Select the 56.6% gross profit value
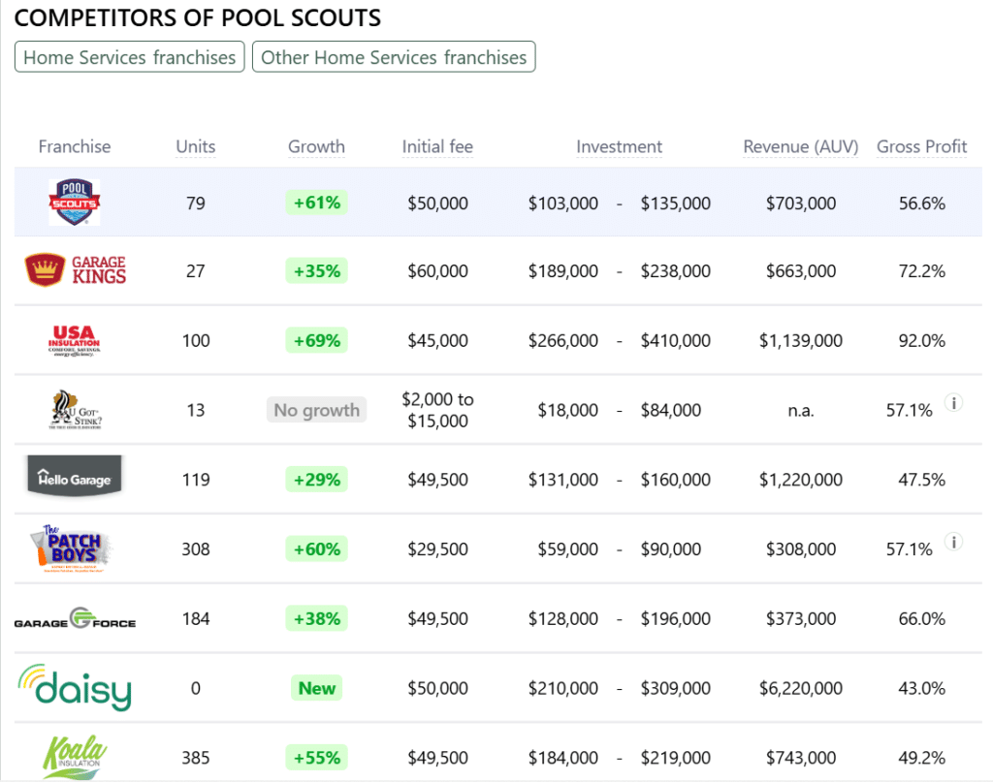Screen dimensions: 993x782 922,203
